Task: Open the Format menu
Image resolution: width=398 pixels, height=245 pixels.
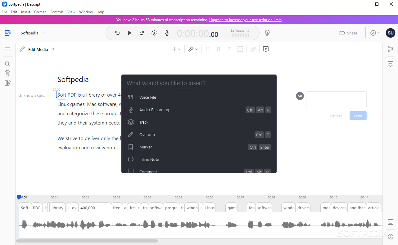Action: [40, 12]
